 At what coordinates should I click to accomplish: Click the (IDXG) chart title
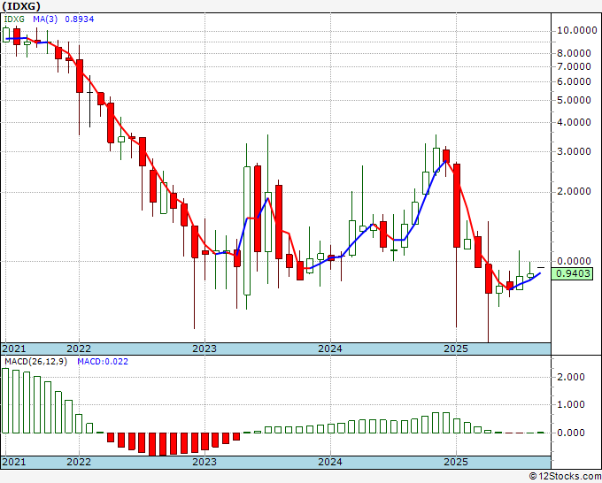[21, 6]
